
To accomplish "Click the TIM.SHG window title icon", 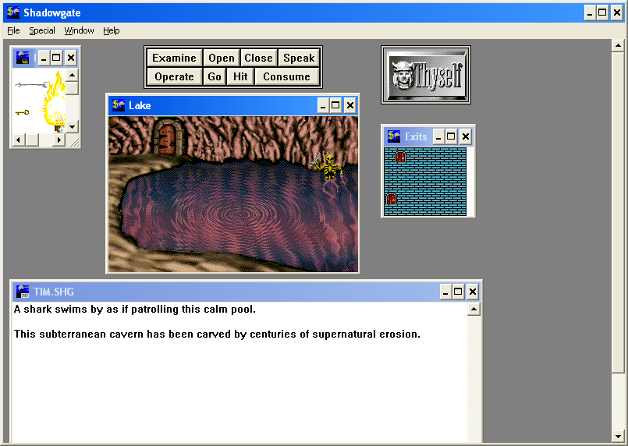I will (x=23, y=292).
